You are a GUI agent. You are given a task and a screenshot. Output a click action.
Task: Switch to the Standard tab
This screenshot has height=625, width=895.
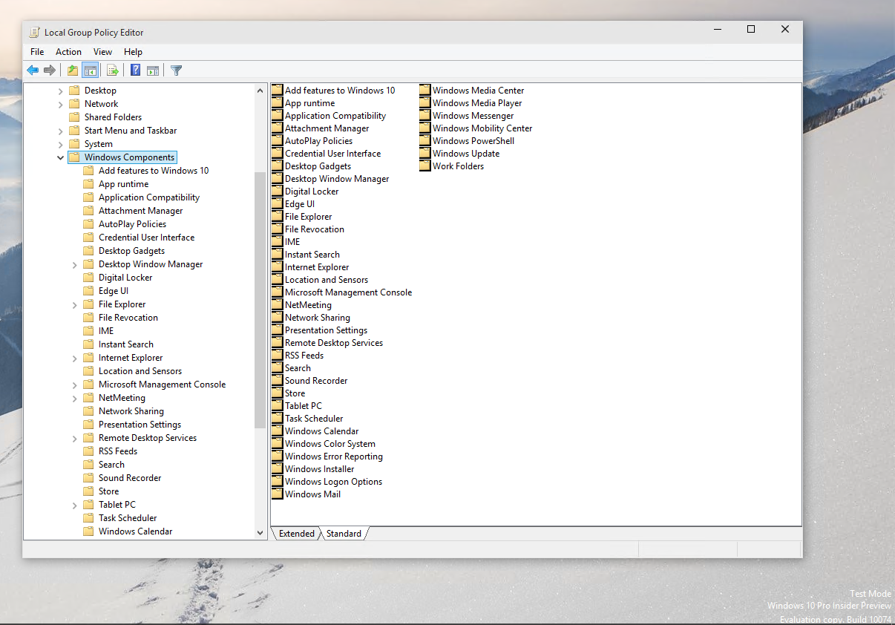[x=344, y=534]
